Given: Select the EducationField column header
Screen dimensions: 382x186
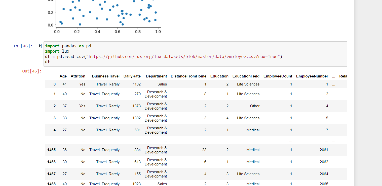Looking at the screenshot, I should (246, 76).
